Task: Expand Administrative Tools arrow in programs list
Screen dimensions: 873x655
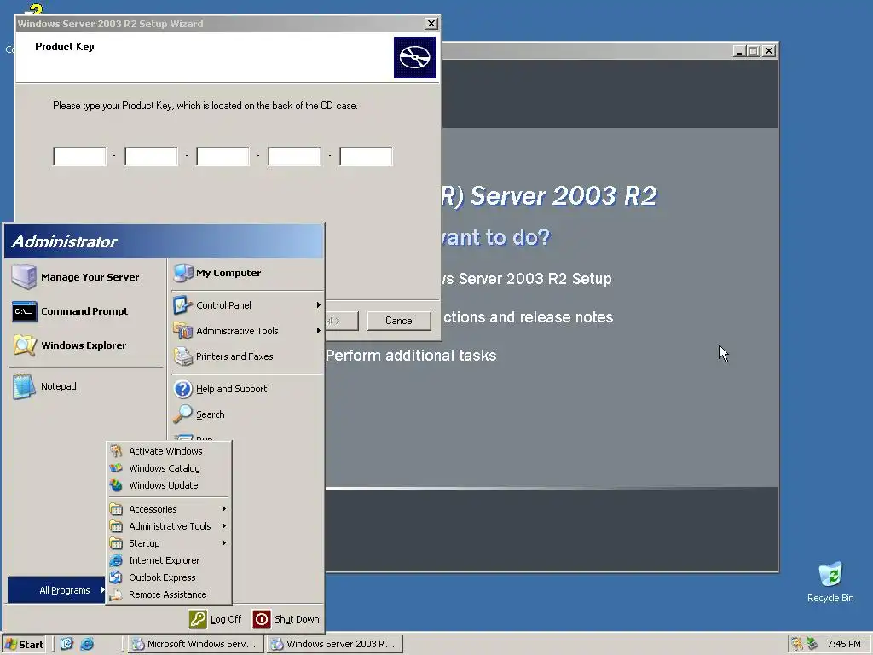Action: (x=224, y=525)
